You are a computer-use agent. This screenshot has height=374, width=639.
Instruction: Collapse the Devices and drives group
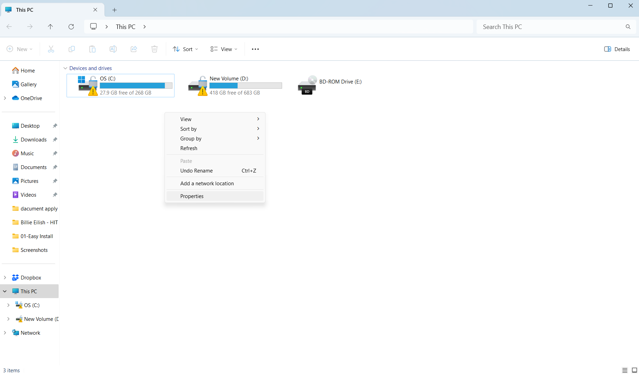65,68
